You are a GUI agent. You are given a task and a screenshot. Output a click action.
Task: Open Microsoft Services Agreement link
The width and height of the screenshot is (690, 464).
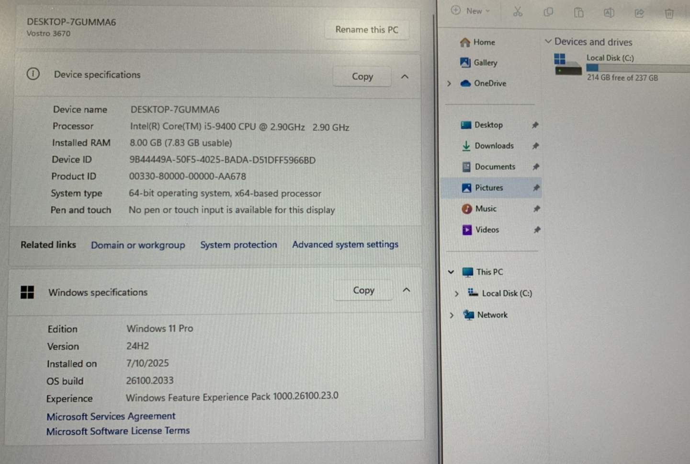(x=111, y=416)
